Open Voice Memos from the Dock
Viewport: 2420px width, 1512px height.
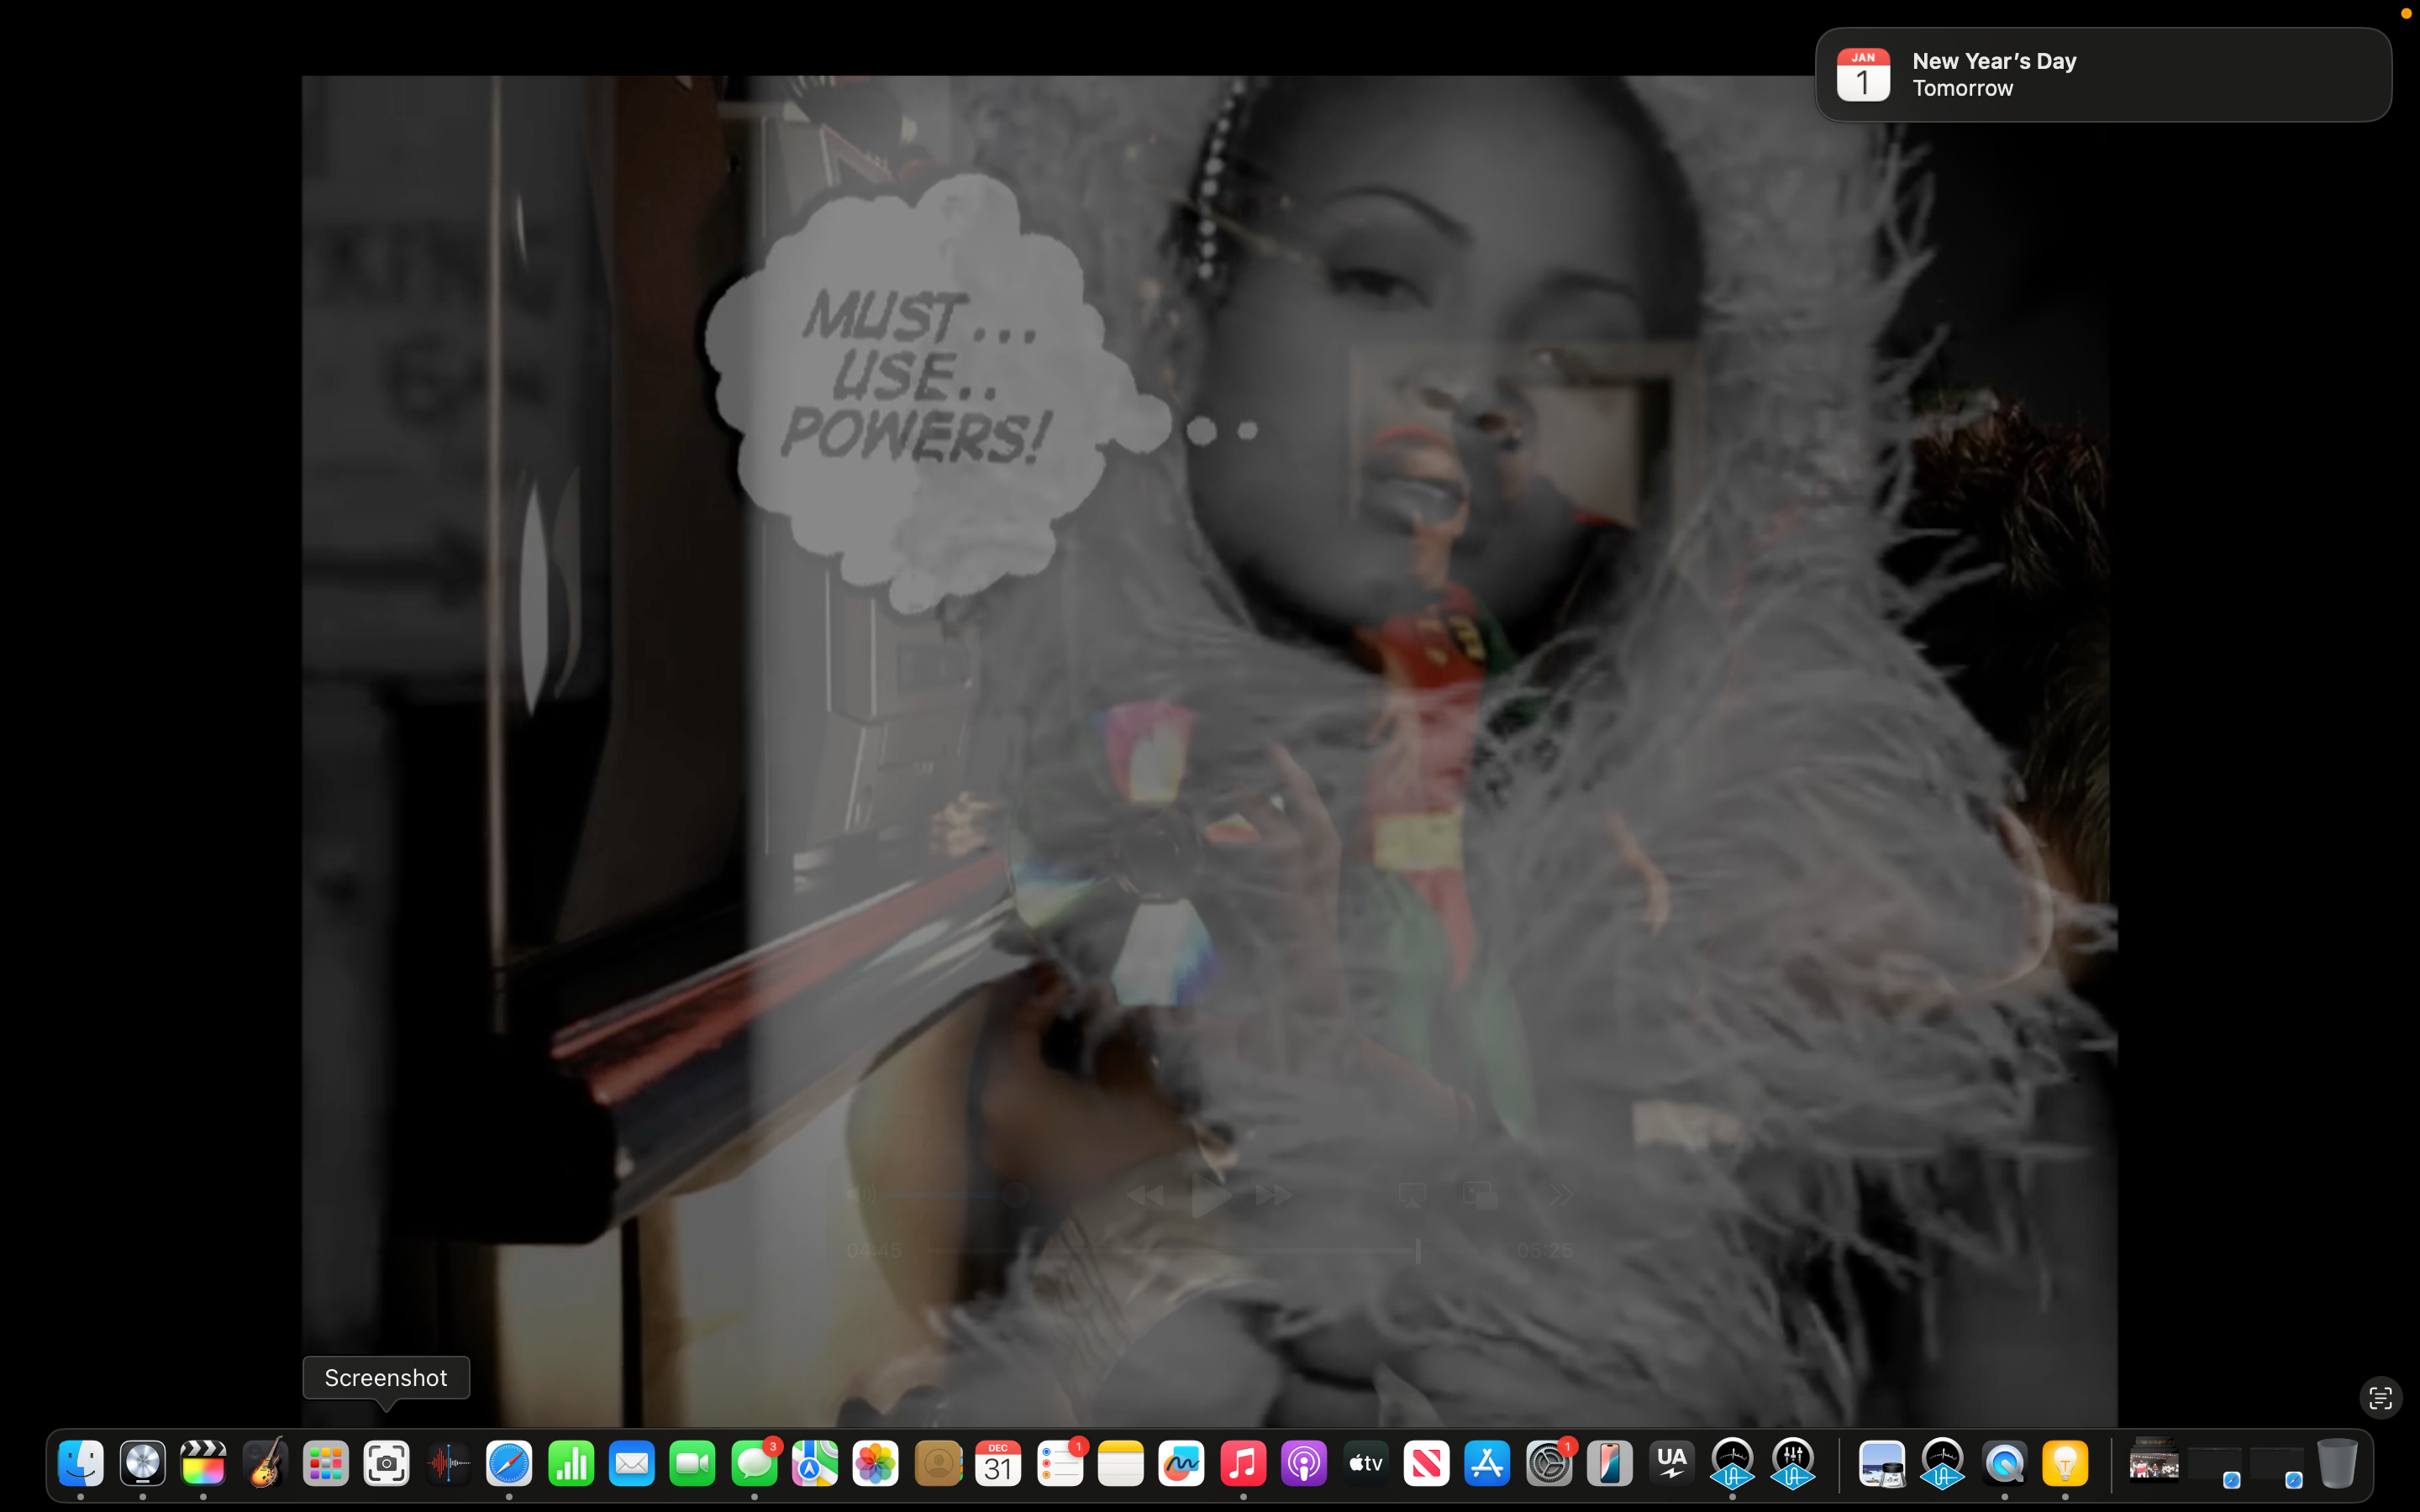448,1464
